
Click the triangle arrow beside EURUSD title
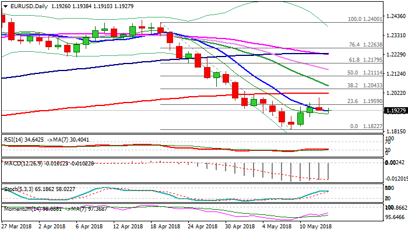tap(5, 6)
